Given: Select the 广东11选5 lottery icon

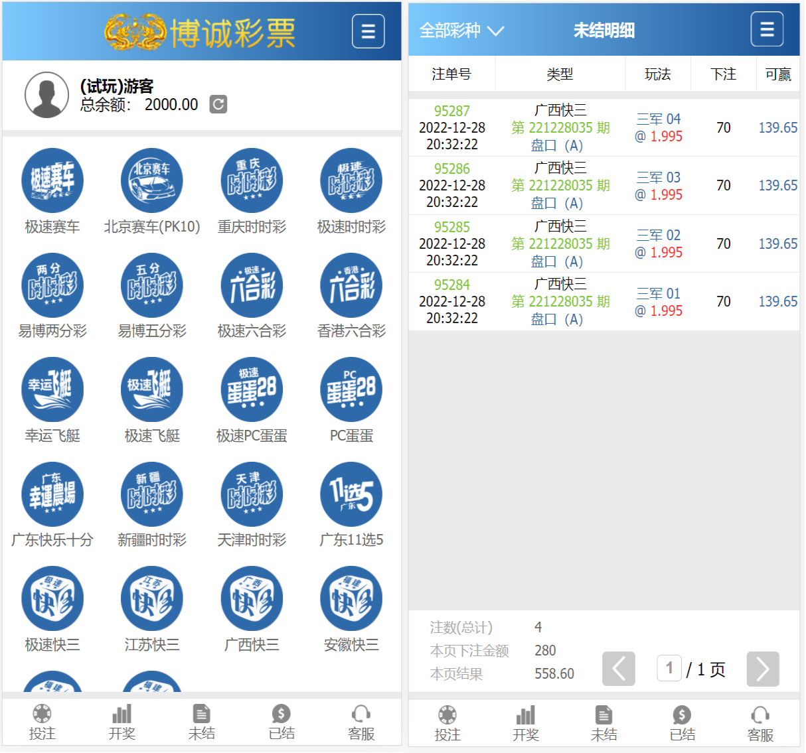Looking at the screenshot, I should 351,495.
